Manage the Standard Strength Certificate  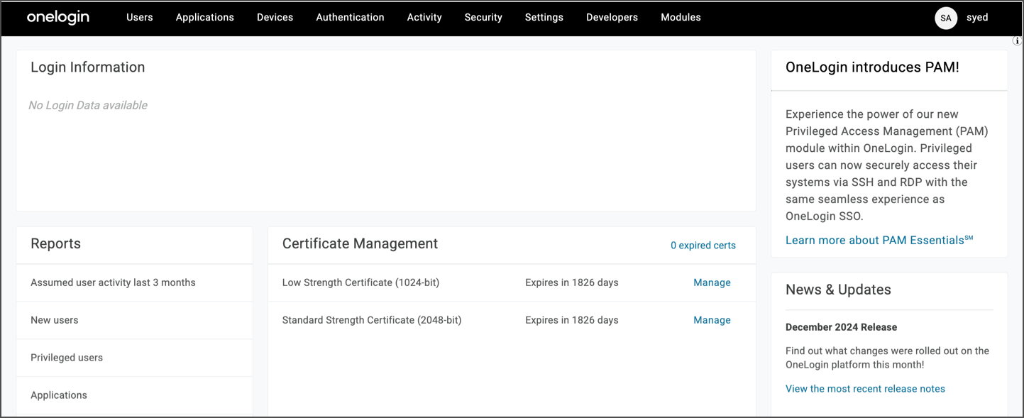click(712, 320)
